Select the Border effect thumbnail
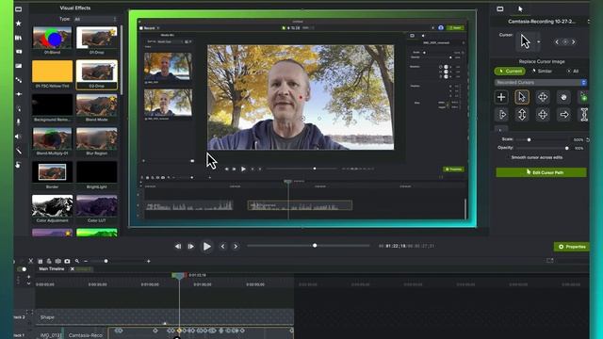Viewport: 603px width, 339px height. pyautogui.click(x=53, y=172)
